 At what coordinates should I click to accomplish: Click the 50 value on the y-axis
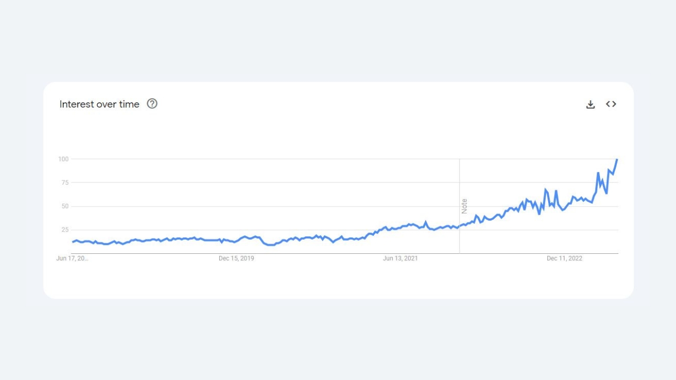pyautogui.click(x=65, y=206)
